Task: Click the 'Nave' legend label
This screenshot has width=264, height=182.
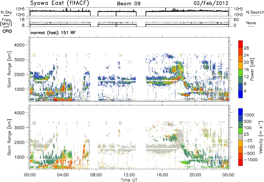Action: coord(251,23)
